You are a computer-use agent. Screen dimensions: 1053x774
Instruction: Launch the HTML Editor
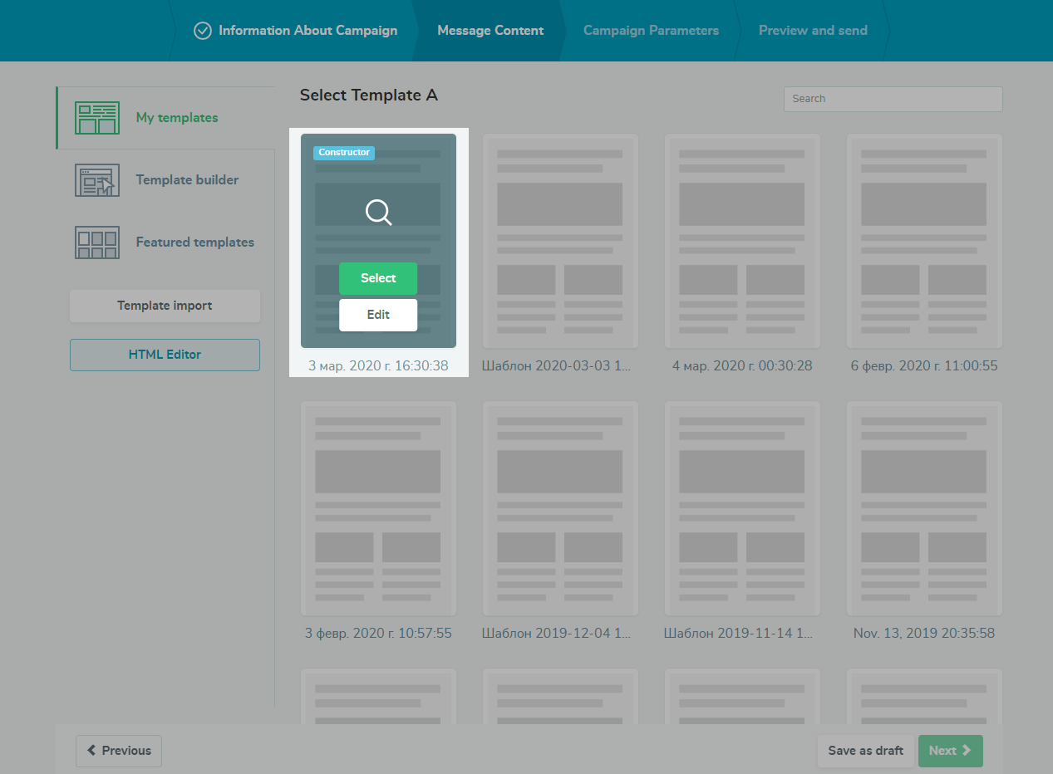pyautogui.click(x=165, y=355)
